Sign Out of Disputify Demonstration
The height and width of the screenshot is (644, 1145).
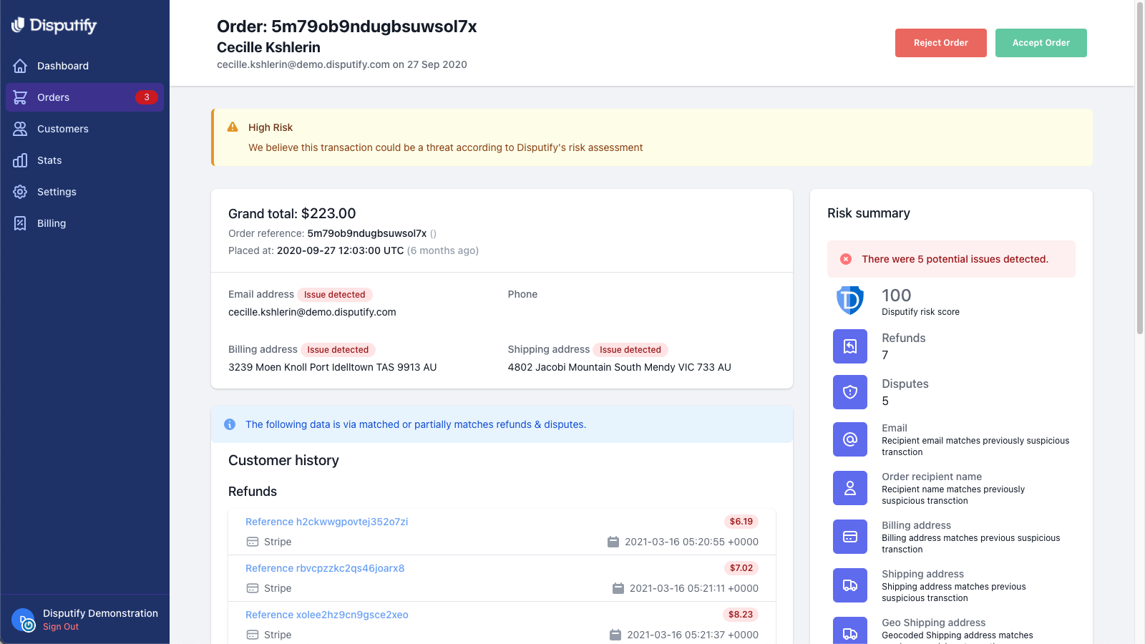[x=59, y=626]
